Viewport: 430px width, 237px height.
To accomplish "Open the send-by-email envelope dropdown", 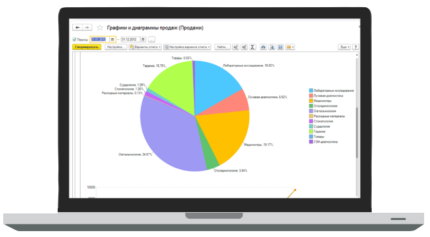I will [290, 47].
